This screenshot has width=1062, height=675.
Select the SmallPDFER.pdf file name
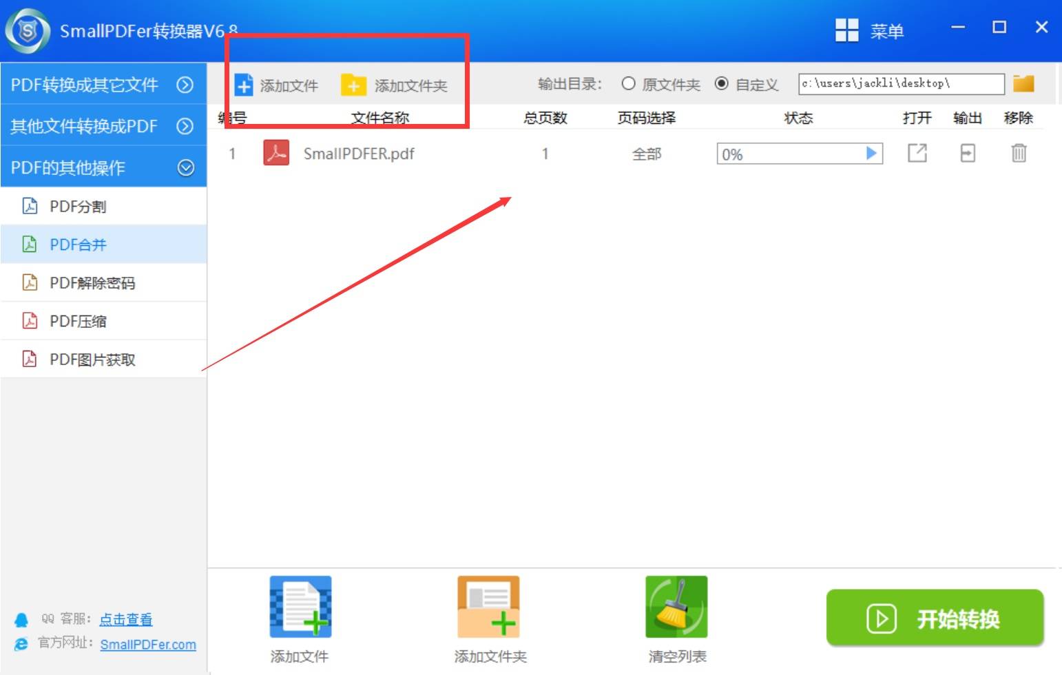359,154
